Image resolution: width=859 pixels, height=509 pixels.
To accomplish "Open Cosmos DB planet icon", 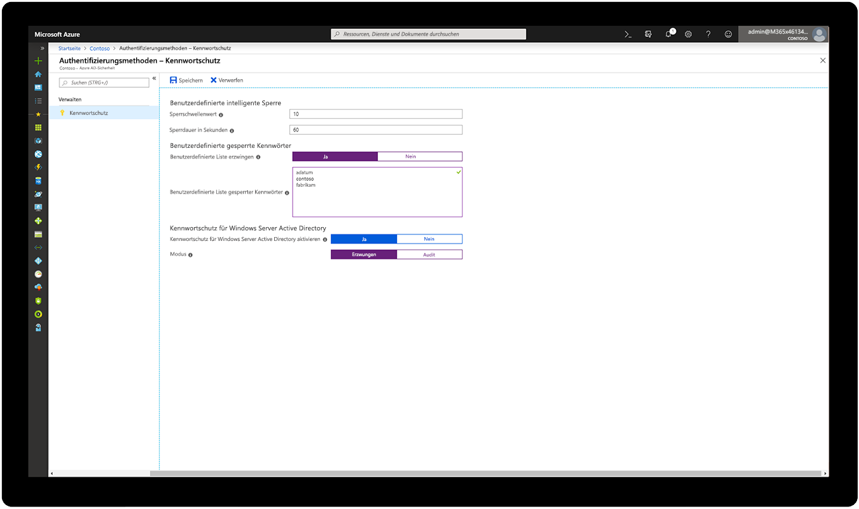I will 38,194.
